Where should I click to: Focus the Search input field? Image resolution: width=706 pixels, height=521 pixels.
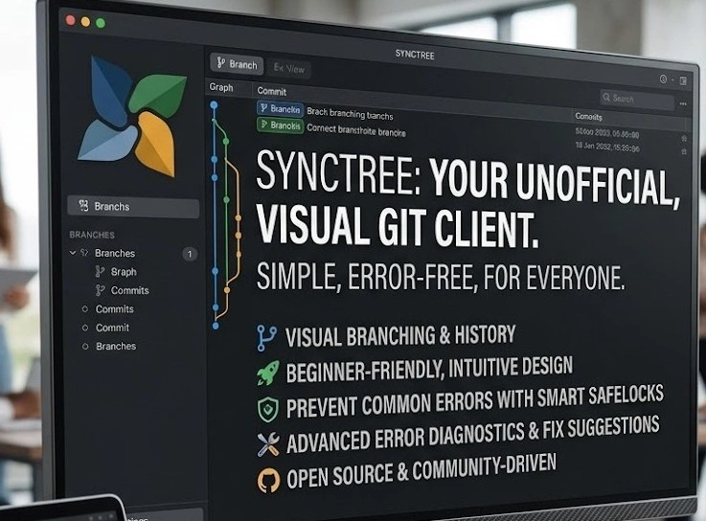coord(637,99)
